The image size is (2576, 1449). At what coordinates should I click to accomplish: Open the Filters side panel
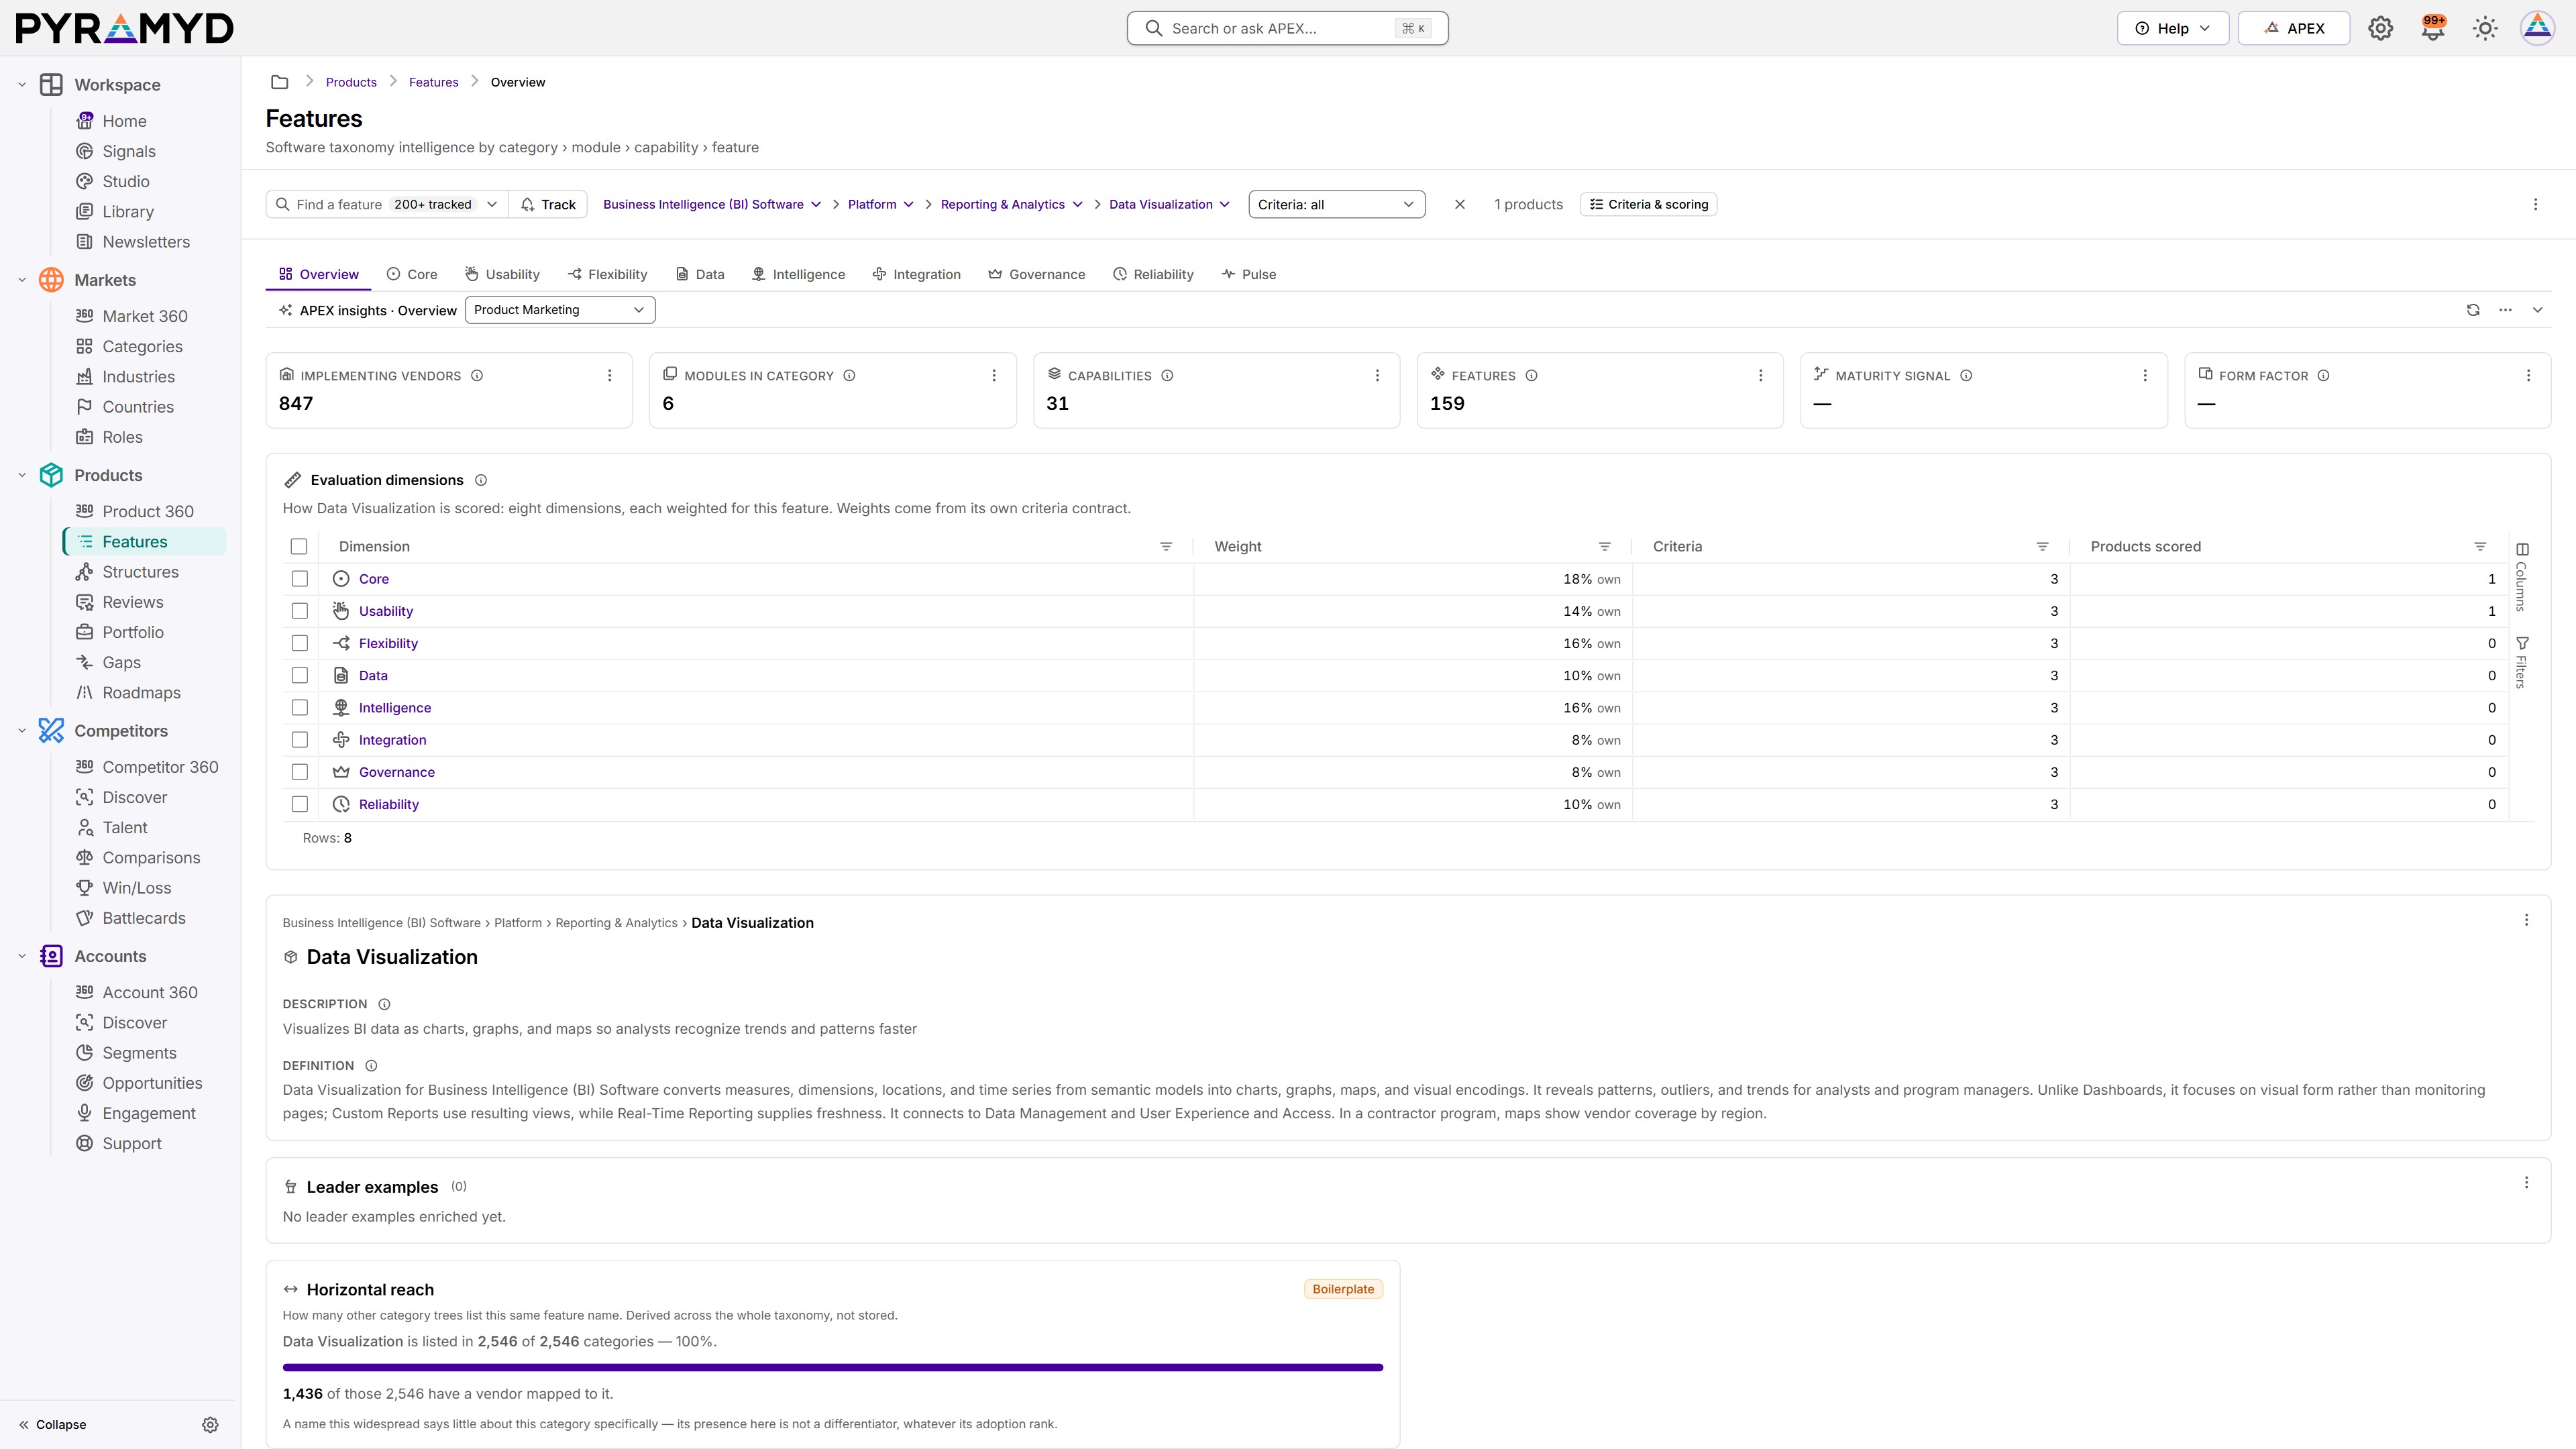tap(2522, 662)
